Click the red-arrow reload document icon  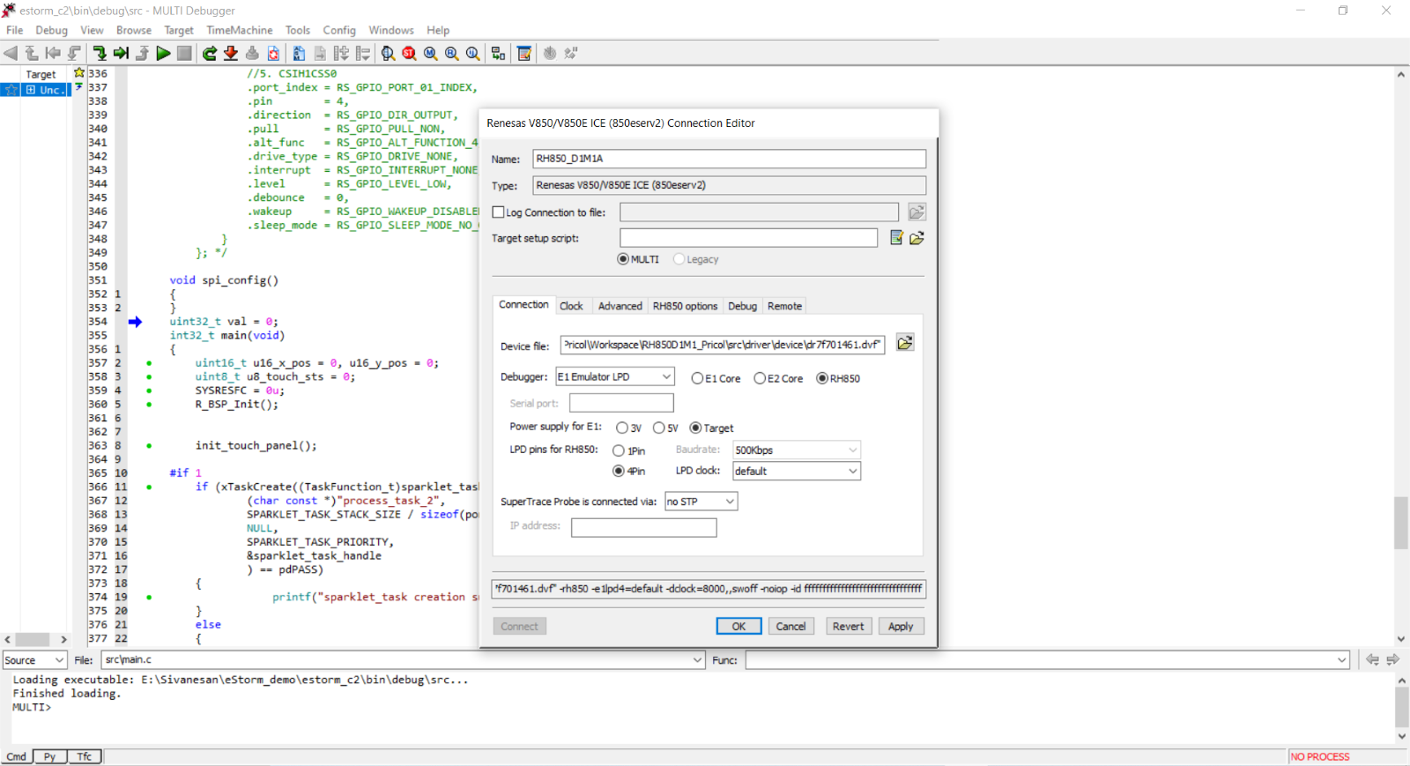273,53
